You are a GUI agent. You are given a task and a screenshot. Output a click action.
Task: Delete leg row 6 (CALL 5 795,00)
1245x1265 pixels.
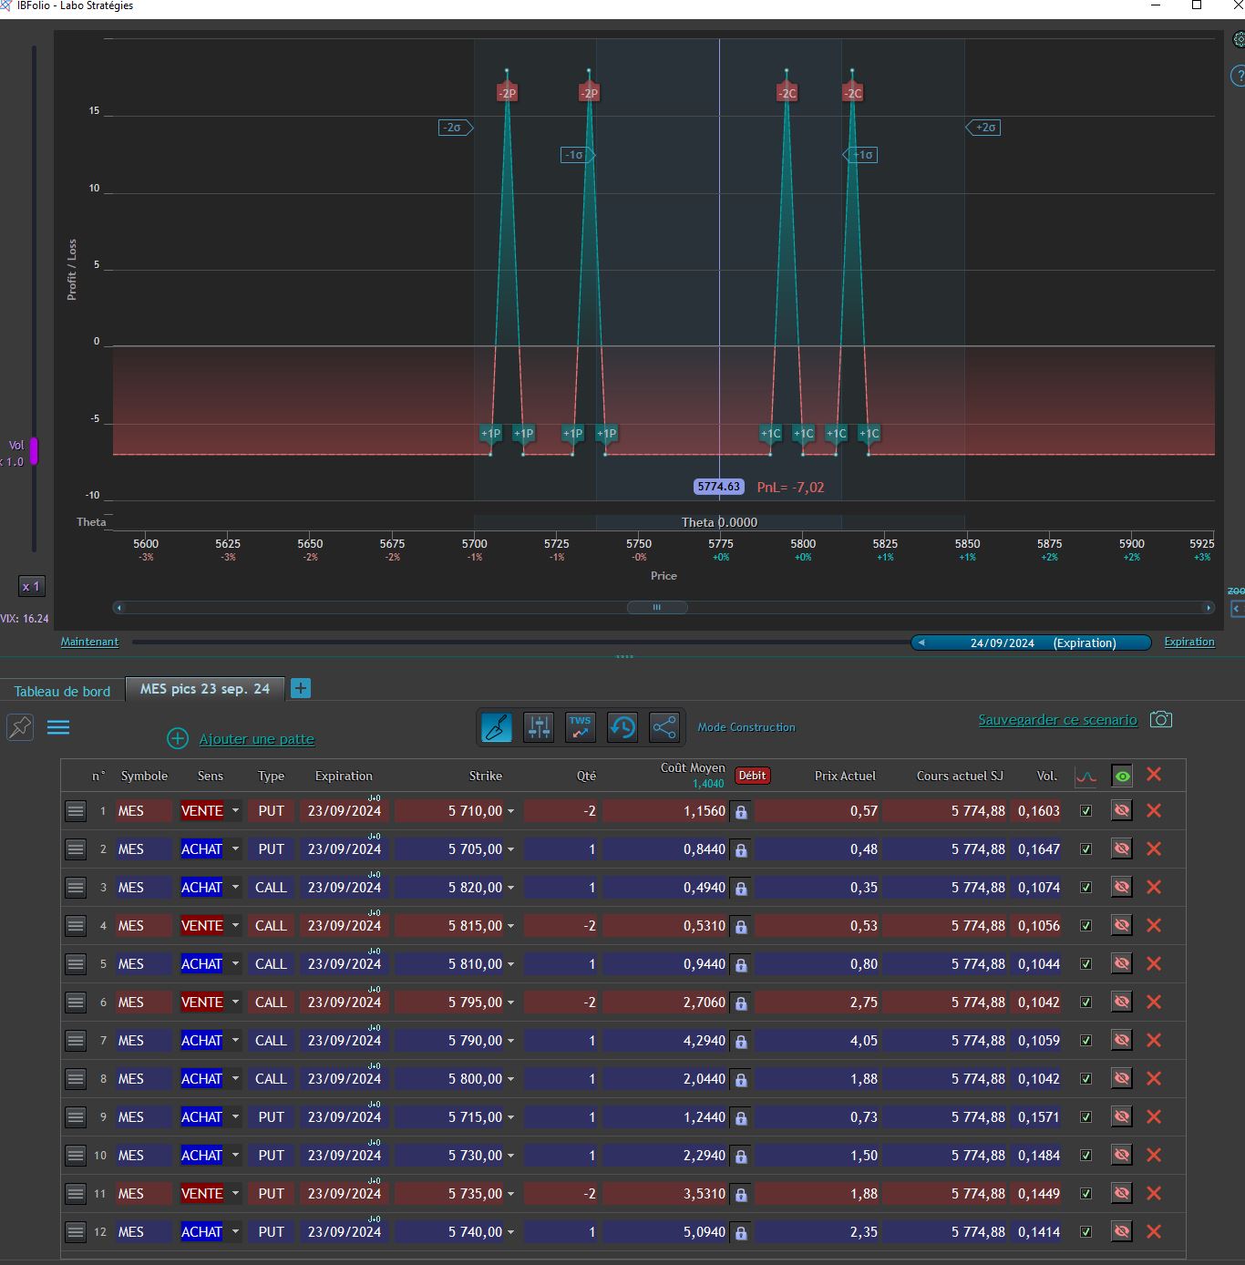click(1154, 1002)
